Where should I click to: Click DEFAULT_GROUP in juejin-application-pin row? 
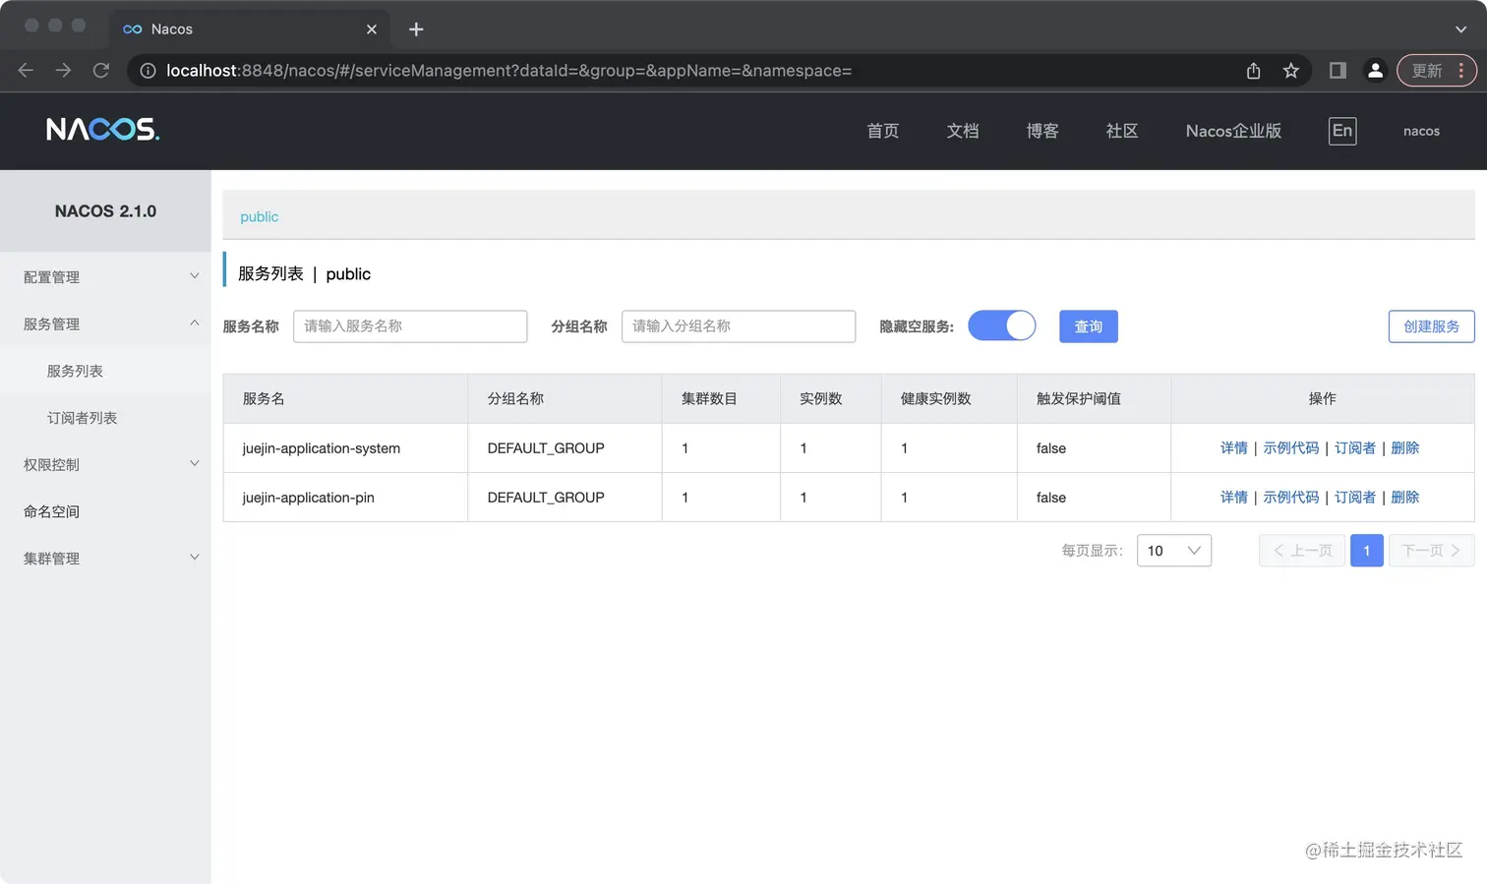[x=546, y=498]
